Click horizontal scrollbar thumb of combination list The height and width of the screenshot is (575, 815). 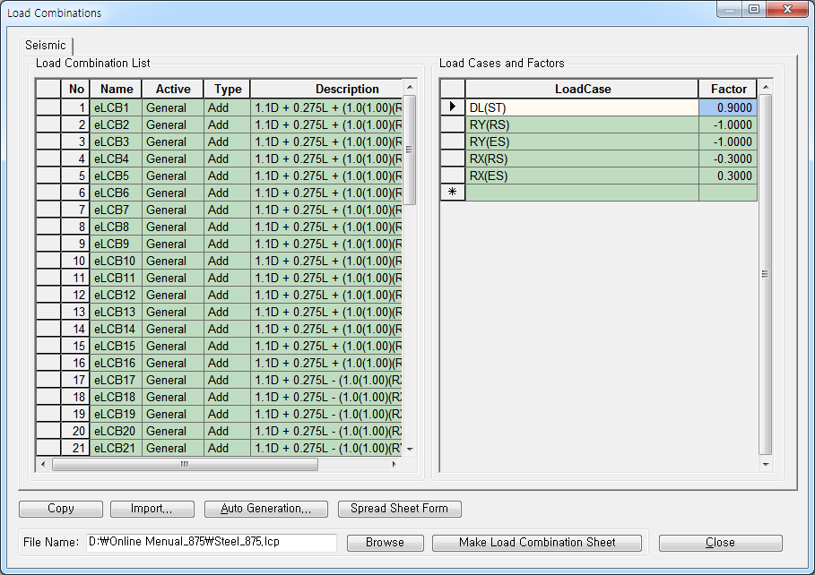[185, 464]
